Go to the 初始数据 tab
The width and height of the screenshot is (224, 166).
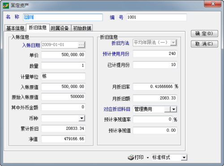(x=82, y=28)
